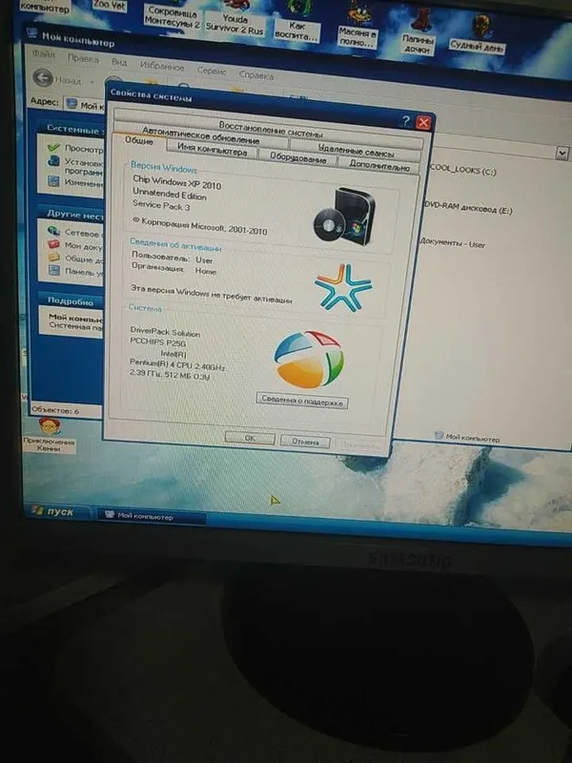The height and width of the screenshot is (763, 572).
Task: Click Мой компьютер icon in address bar
Action: click(71, 104)
